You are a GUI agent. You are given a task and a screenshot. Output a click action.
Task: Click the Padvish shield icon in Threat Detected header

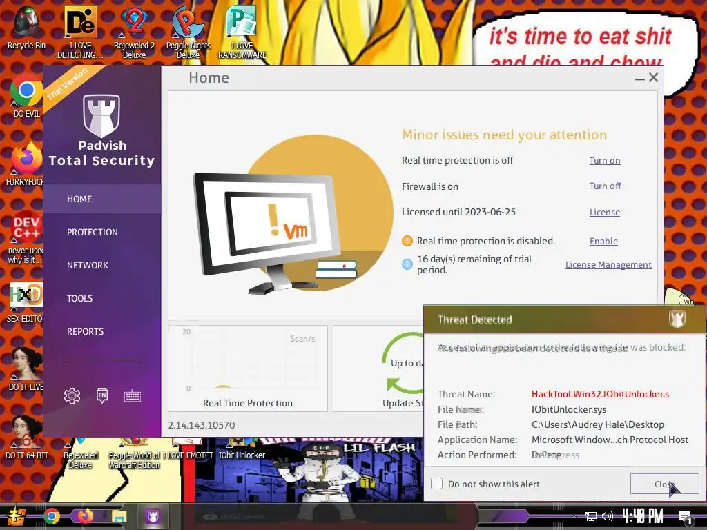[x=677, y=319]
